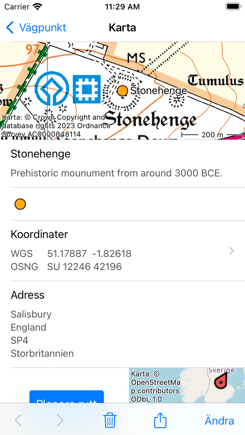
Task: Tap the red location marker on overview map
Action: (220, 381)
